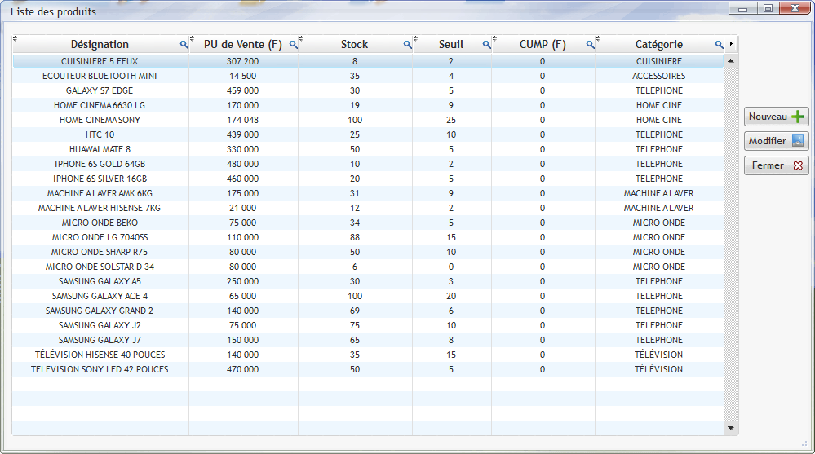Open the column options arrow after Catégorie
Image resolution: width=815 pixels, height=454 pixels.
[731, 44]
